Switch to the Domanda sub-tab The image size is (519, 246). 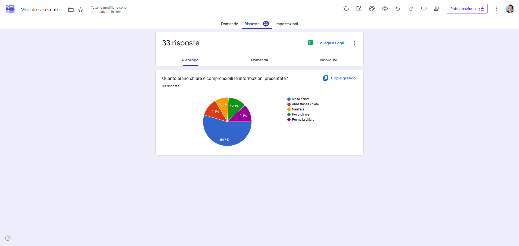pyautogui.click(x=259, y=60)
